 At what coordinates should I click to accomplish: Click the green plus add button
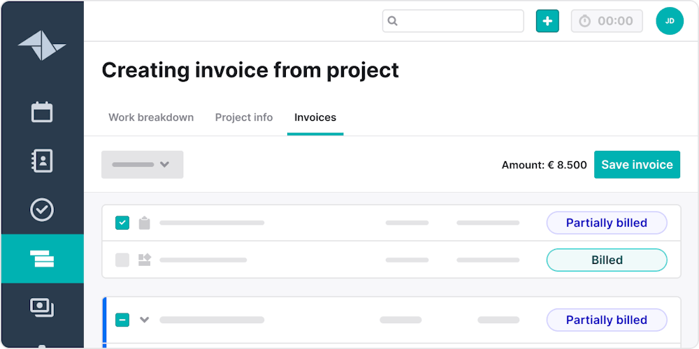547,21
